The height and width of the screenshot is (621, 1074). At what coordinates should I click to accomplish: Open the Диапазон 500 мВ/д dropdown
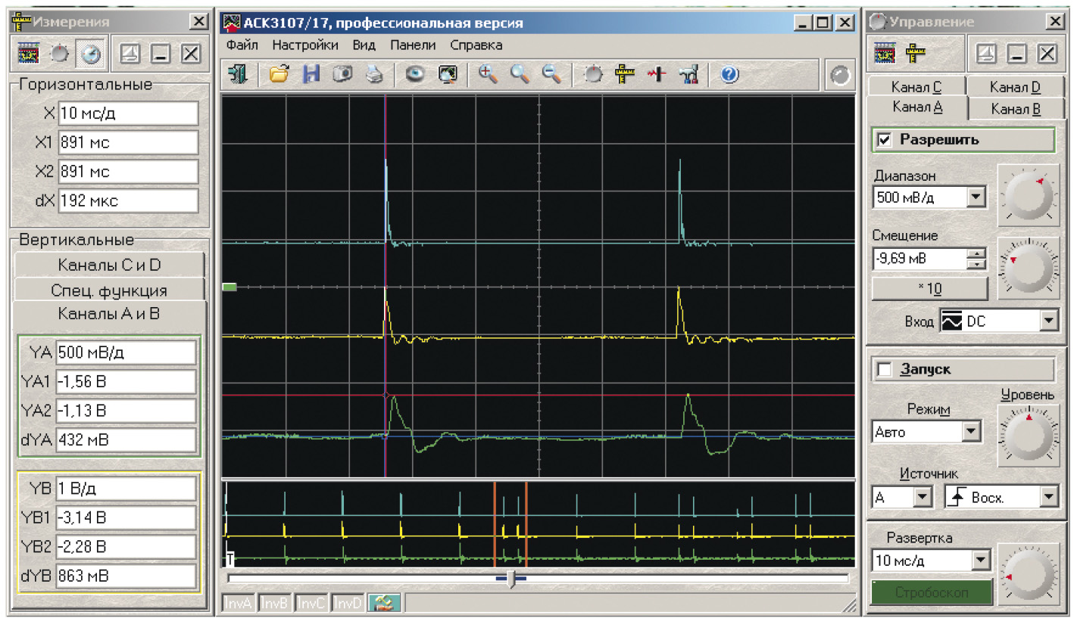(x=977, y=198)
